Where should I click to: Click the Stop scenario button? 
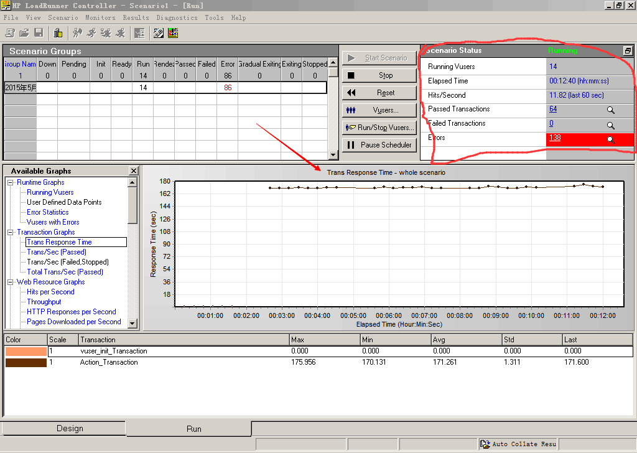tap(379, 75)
